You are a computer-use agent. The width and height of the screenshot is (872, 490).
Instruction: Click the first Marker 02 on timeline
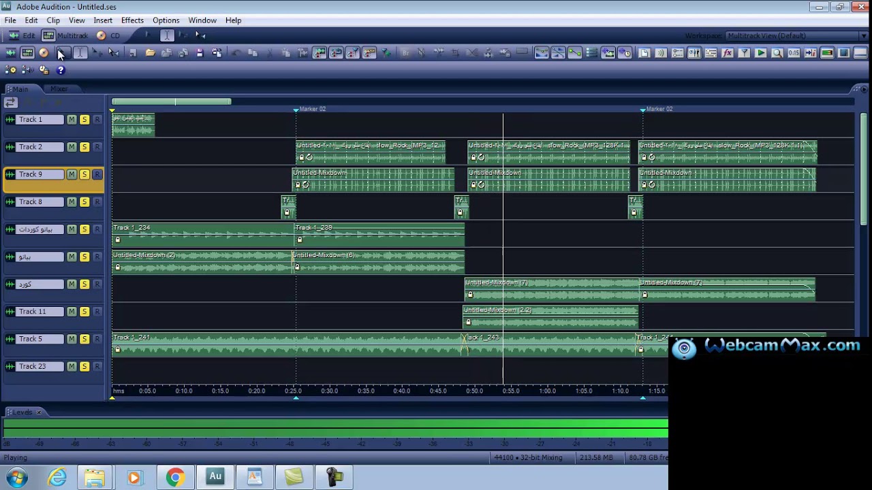[x=311, y=109]
